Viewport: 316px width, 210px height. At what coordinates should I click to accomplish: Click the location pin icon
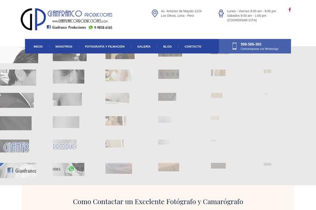coord(154,14)
